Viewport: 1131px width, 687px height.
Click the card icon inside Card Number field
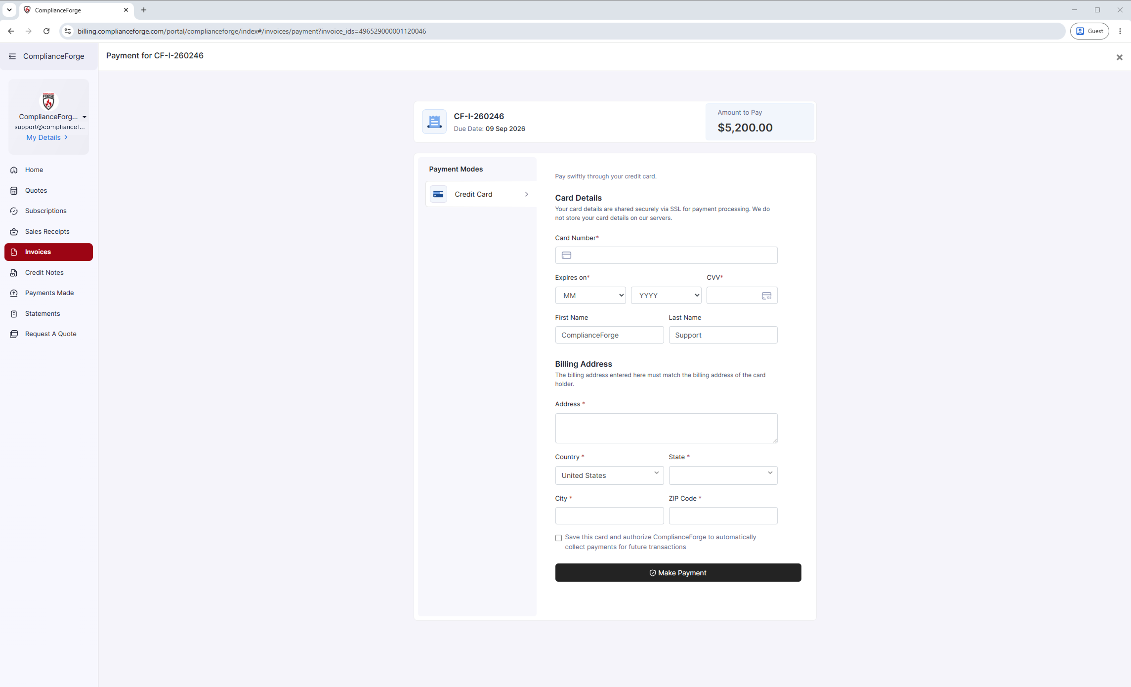566,255
